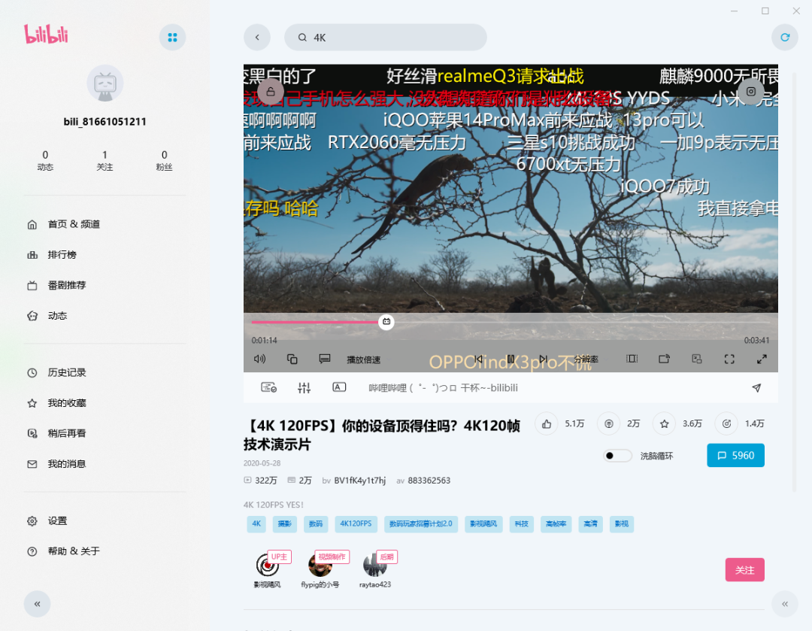Open the grid apps menu icon
The image size is (812, 631).
click(172, 38)
